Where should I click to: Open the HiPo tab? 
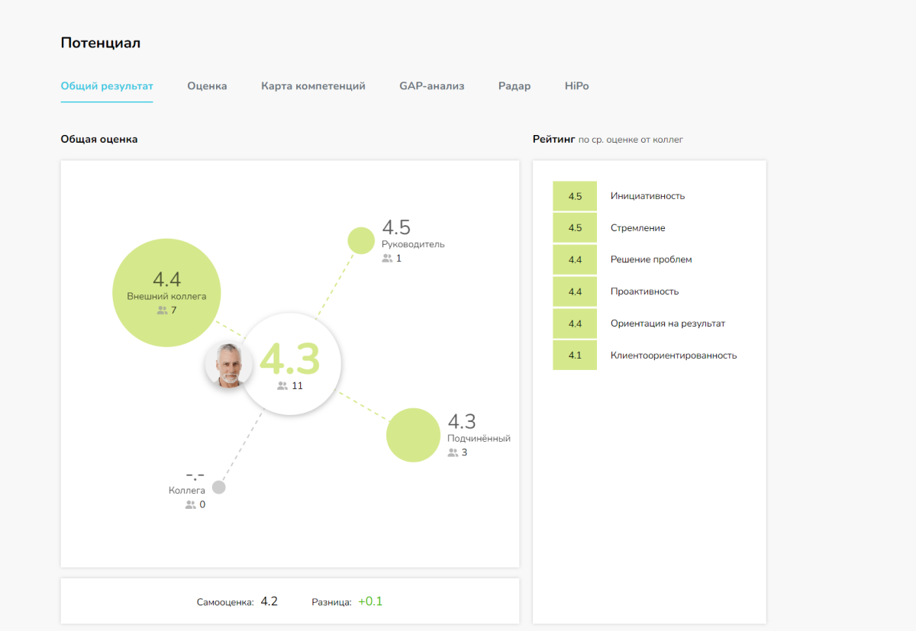[576, 86]
